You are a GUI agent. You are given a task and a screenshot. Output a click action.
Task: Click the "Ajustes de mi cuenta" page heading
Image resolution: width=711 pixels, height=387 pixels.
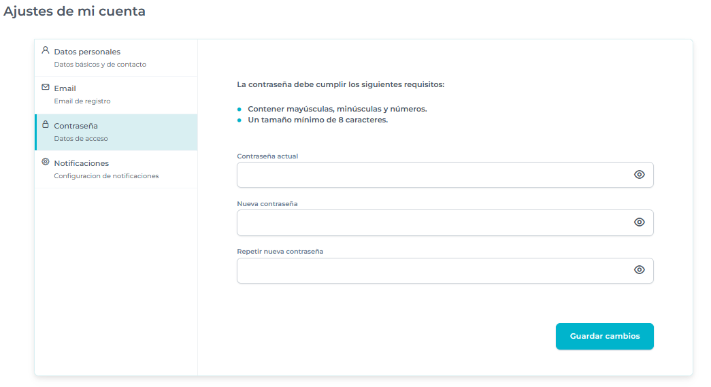[x=74, y=12]
